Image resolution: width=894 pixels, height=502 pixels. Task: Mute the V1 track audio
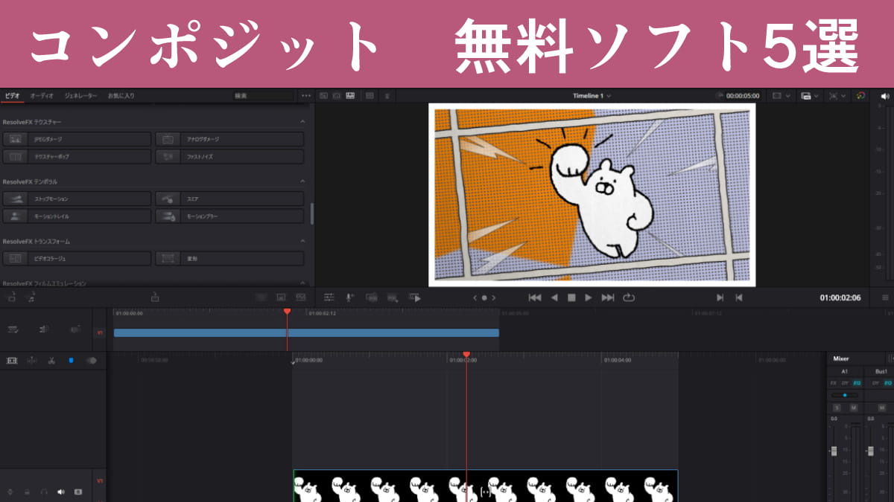point(61,492)
